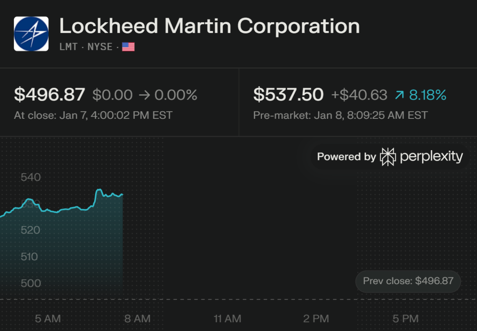Click the 8 AM time axis label
This screenshot has height=331, width=477.
(137, 319)
